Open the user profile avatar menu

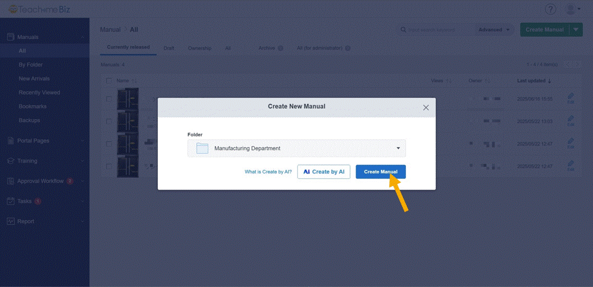[571, 9]
